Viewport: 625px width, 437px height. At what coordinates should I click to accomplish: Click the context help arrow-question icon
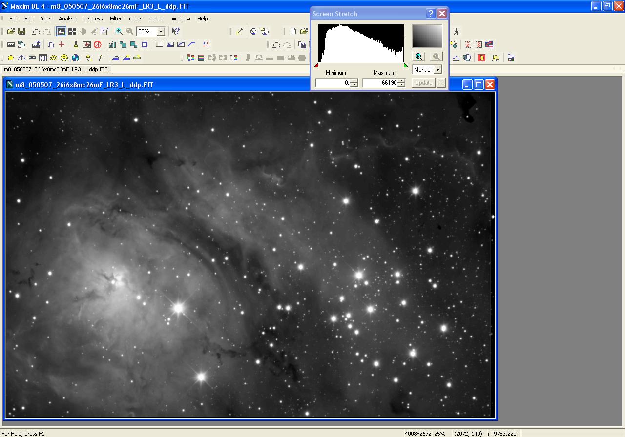point(176,31)
